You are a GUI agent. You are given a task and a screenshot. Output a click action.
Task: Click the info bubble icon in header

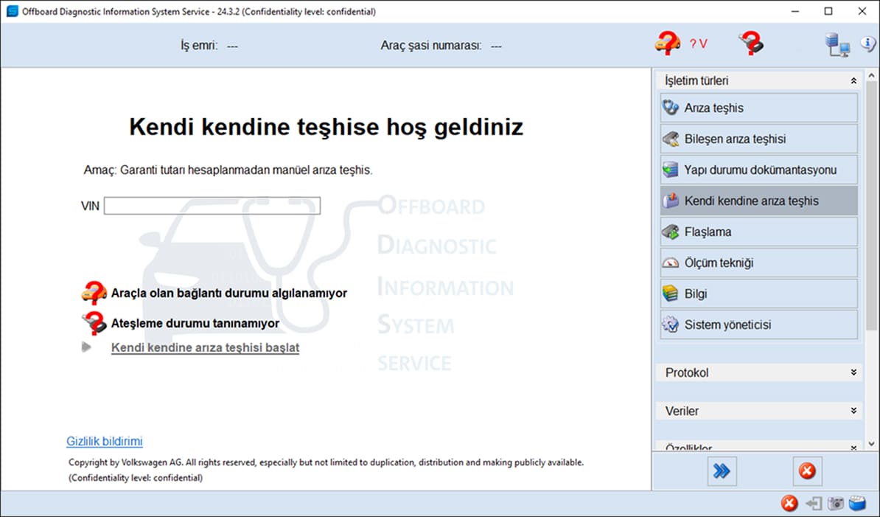[868, 44]
